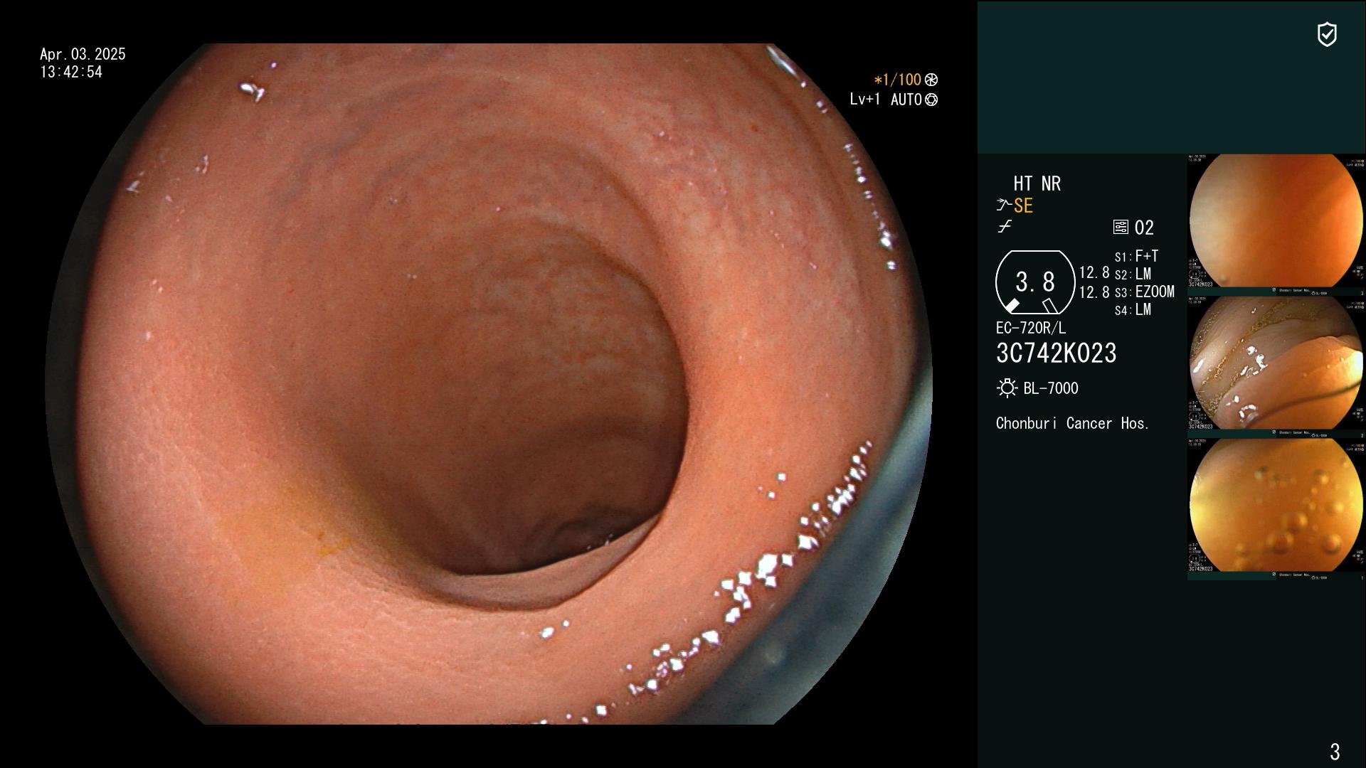
Task: Open the orange mucosa thumbnail numbered 3
Action: (x=1276, y=221)
